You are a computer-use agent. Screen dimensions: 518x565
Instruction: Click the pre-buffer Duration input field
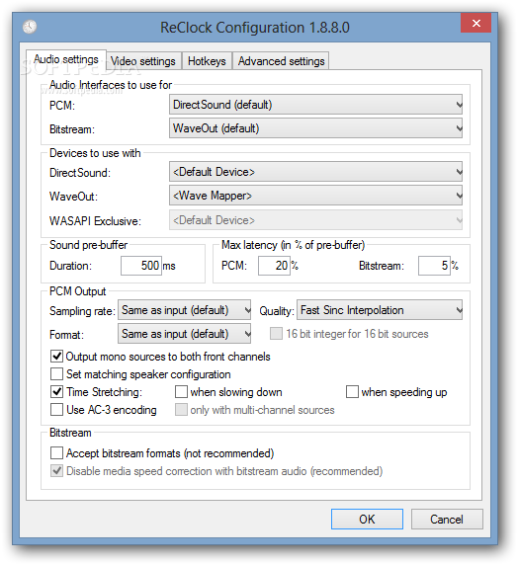click(x=141, y=266)
